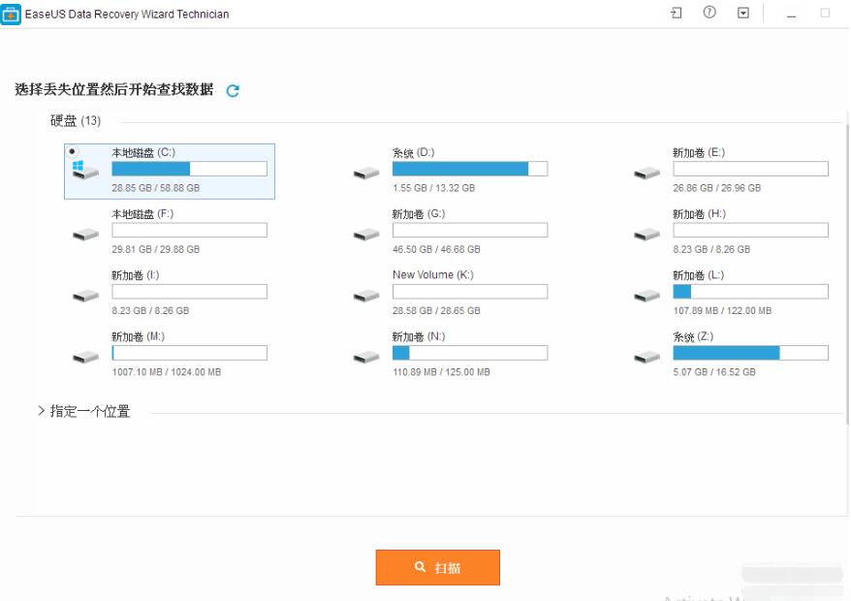The height and width of the screenshot is (601, 851).
Task: Open the help question mark icon
Action: point(709,13)
